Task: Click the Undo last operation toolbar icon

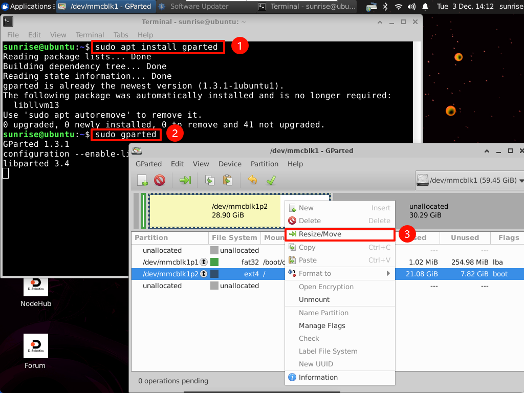Action: (x=253, y=181)
